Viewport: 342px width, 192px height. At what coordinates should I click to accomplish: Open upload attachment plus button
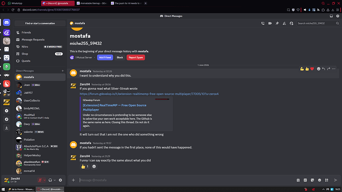point(73,180)
